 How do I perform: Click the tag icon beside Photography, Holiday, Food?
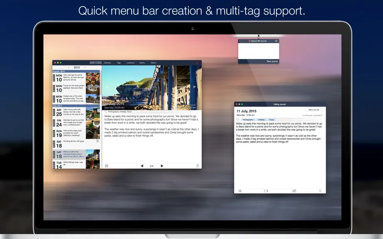[106, 112]
